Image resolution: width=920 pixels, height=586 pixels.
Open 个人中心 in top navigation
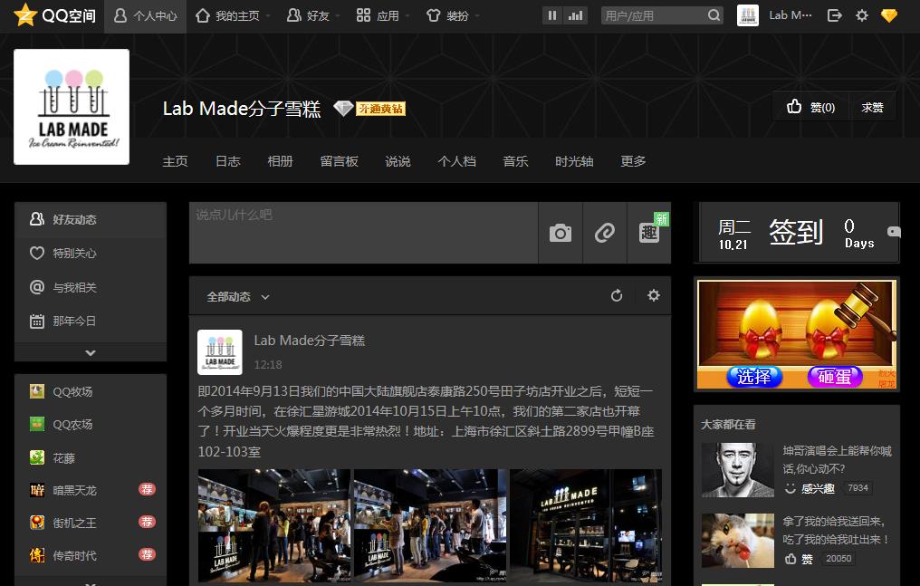click(146, 15)
